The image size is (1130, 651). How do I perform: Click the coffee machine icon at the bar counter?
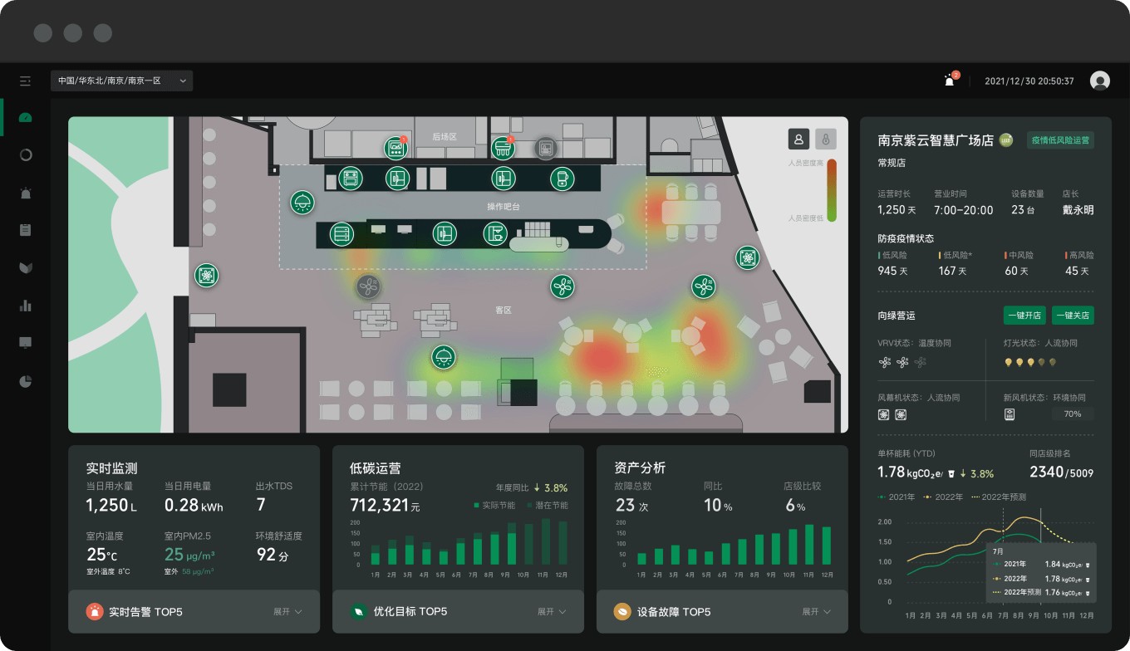click(495, 233)
